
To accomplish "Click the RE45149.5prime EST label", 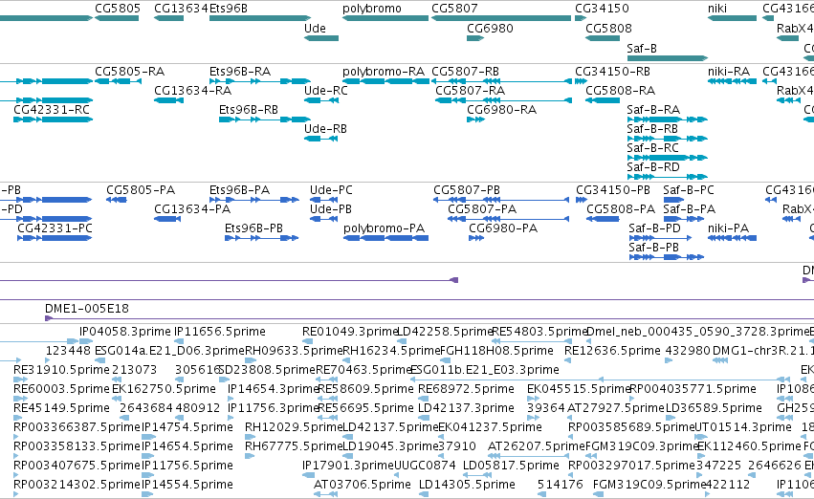I will click(61, 408).
